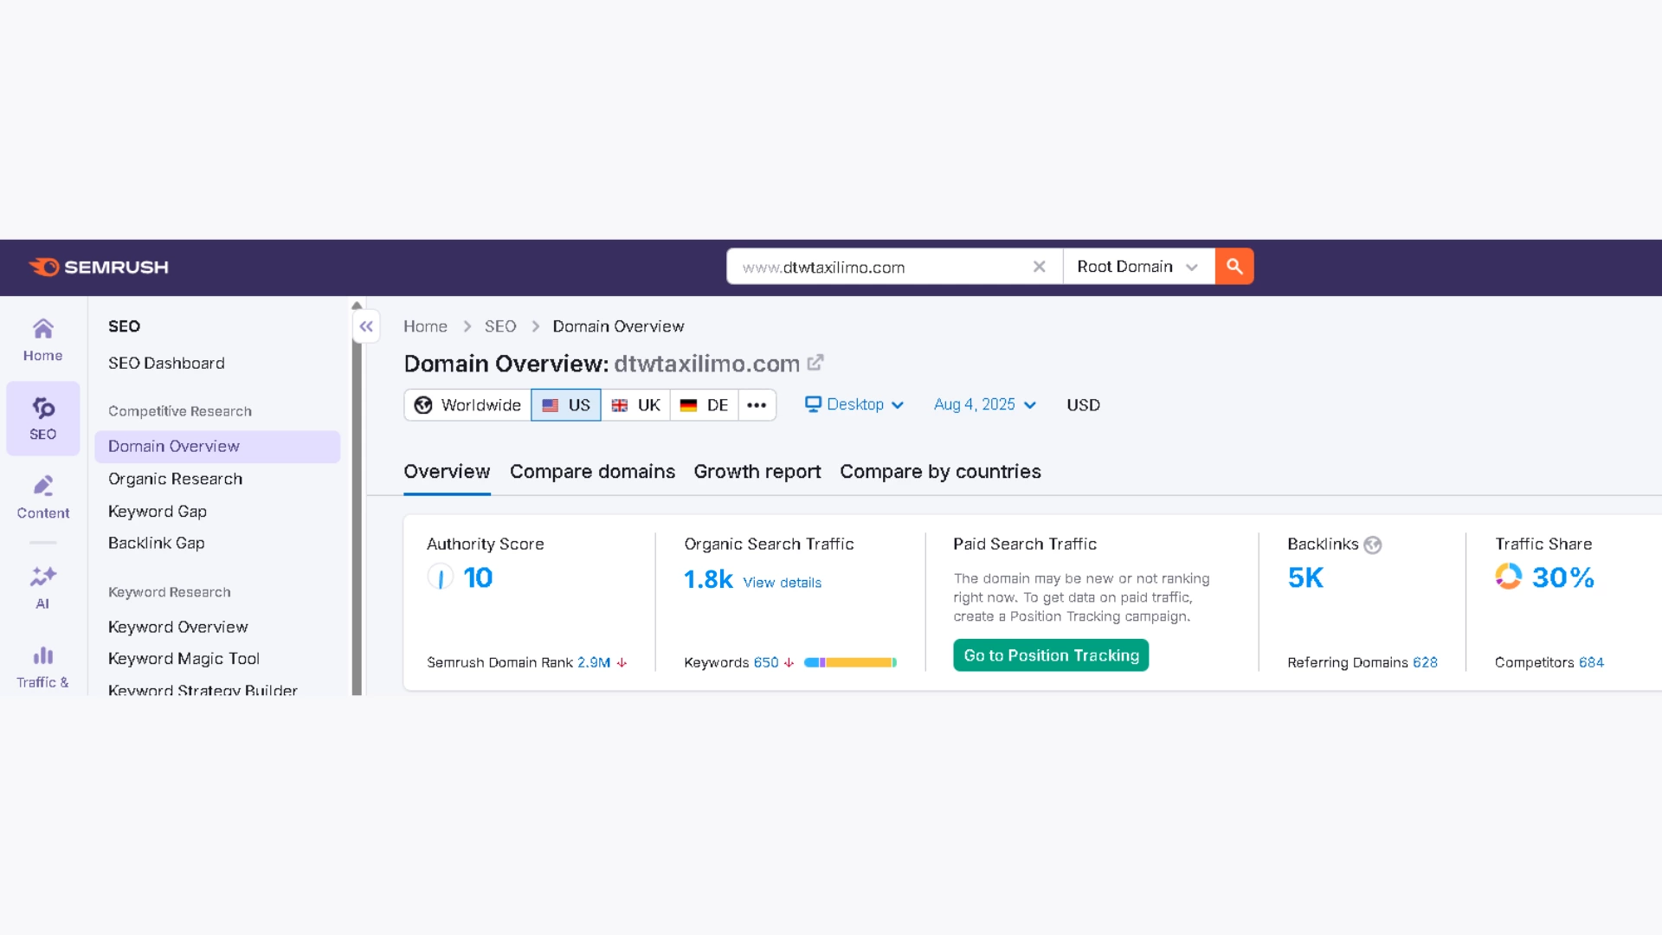Image resolution: width=1662 pixels, height=935 pixels.
Task: Open Organic Research
Action: (175, 479)
